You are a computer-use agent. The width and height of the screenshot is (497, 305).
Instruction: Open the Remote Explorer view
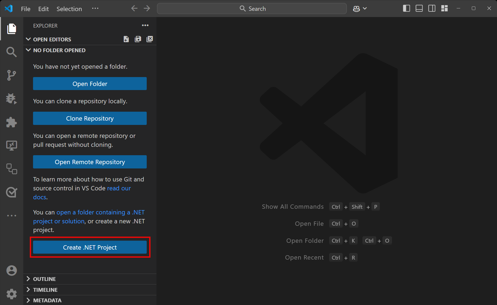pyautogui.click(x=11, y=146)
